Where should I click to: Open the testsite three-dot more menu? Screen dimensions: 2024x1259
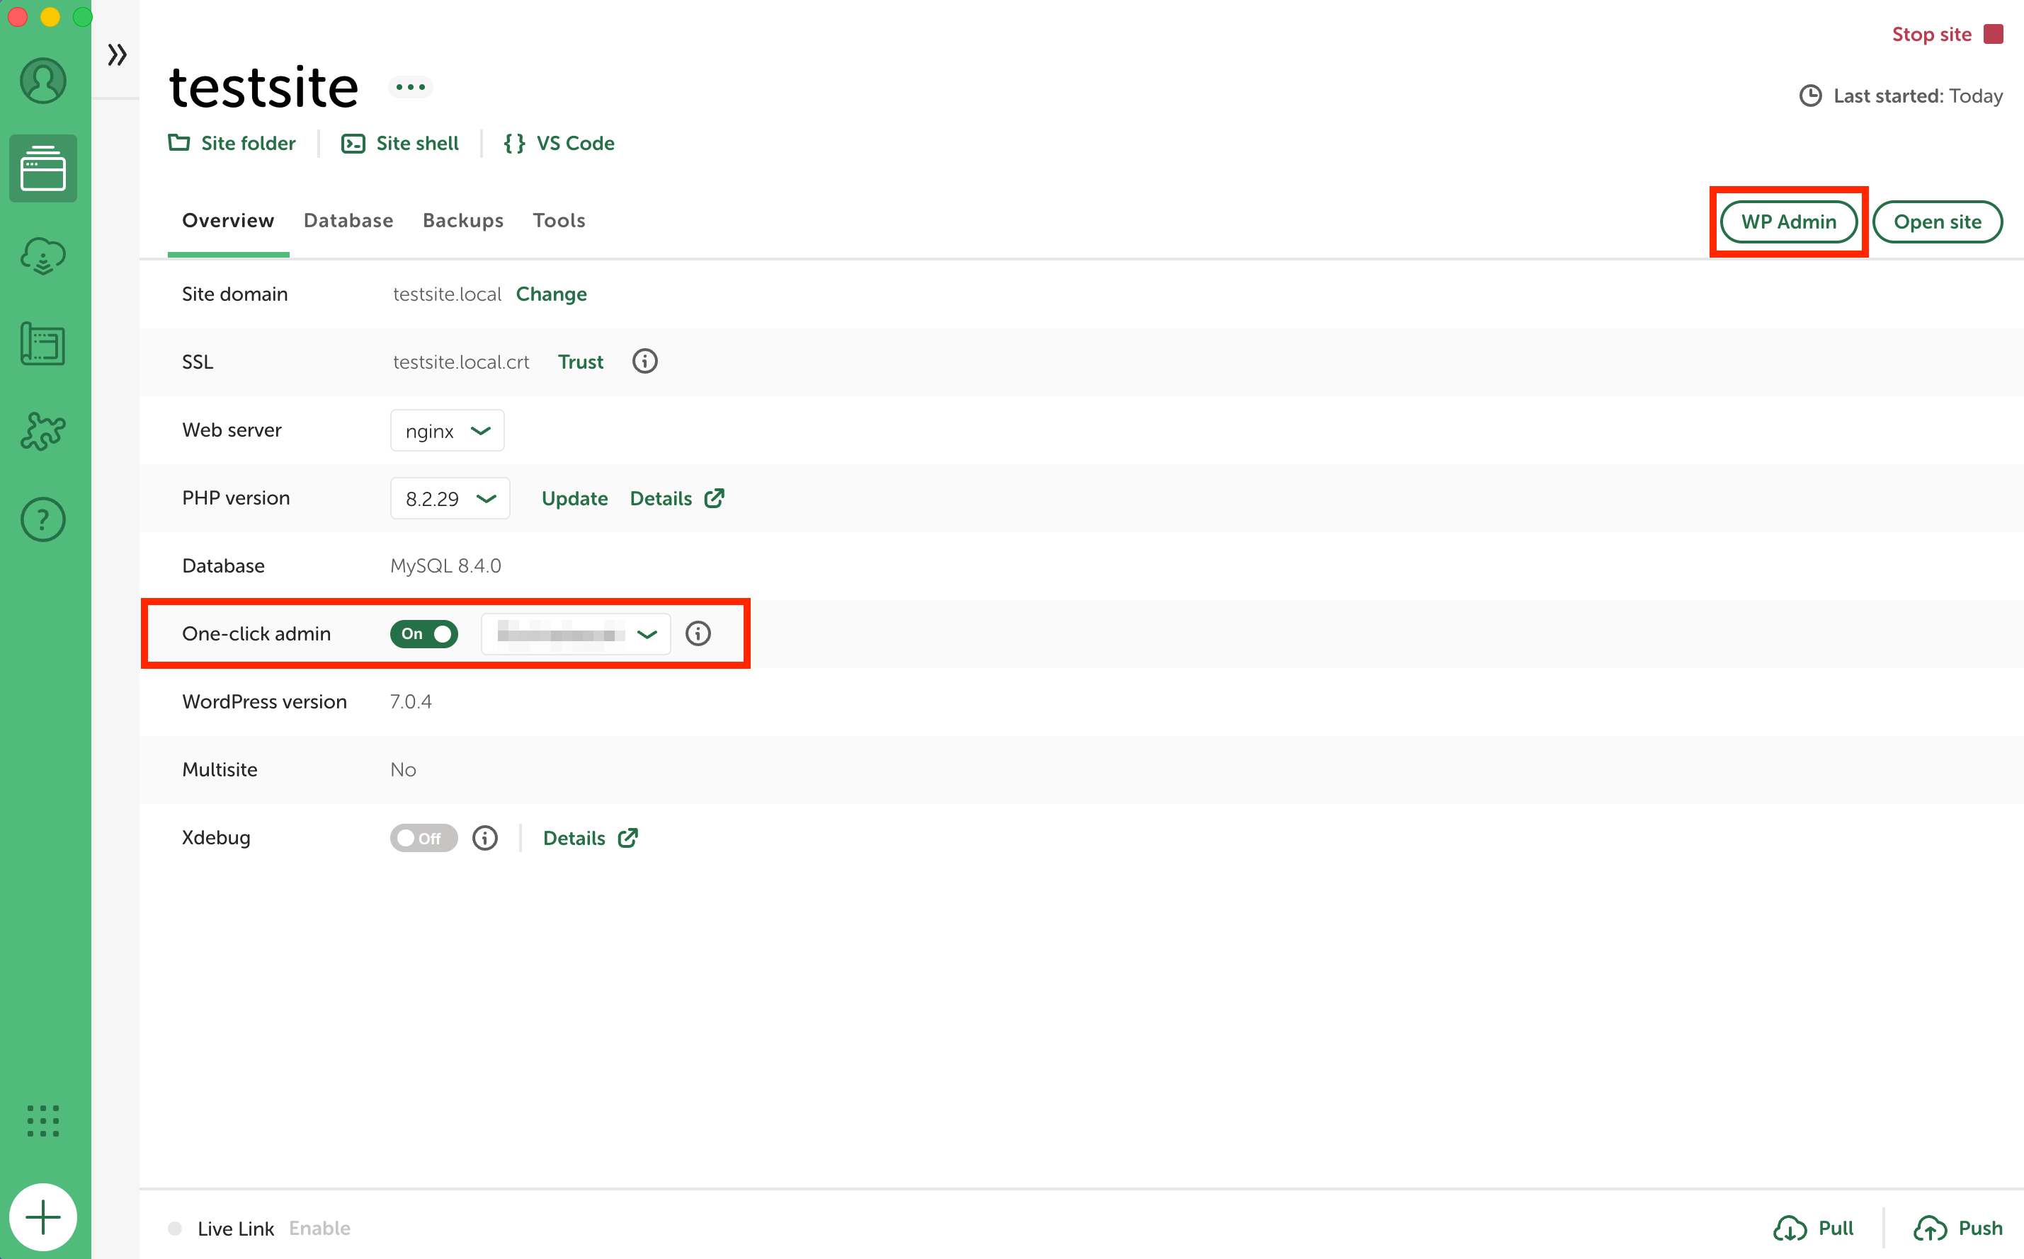pyautogui.click(x=410, y=86)
